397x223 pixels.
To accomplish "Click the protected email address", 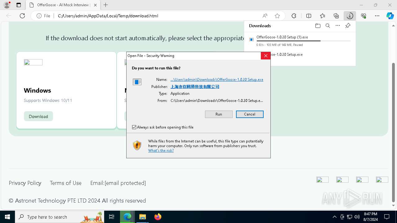I will pos(125,183).
